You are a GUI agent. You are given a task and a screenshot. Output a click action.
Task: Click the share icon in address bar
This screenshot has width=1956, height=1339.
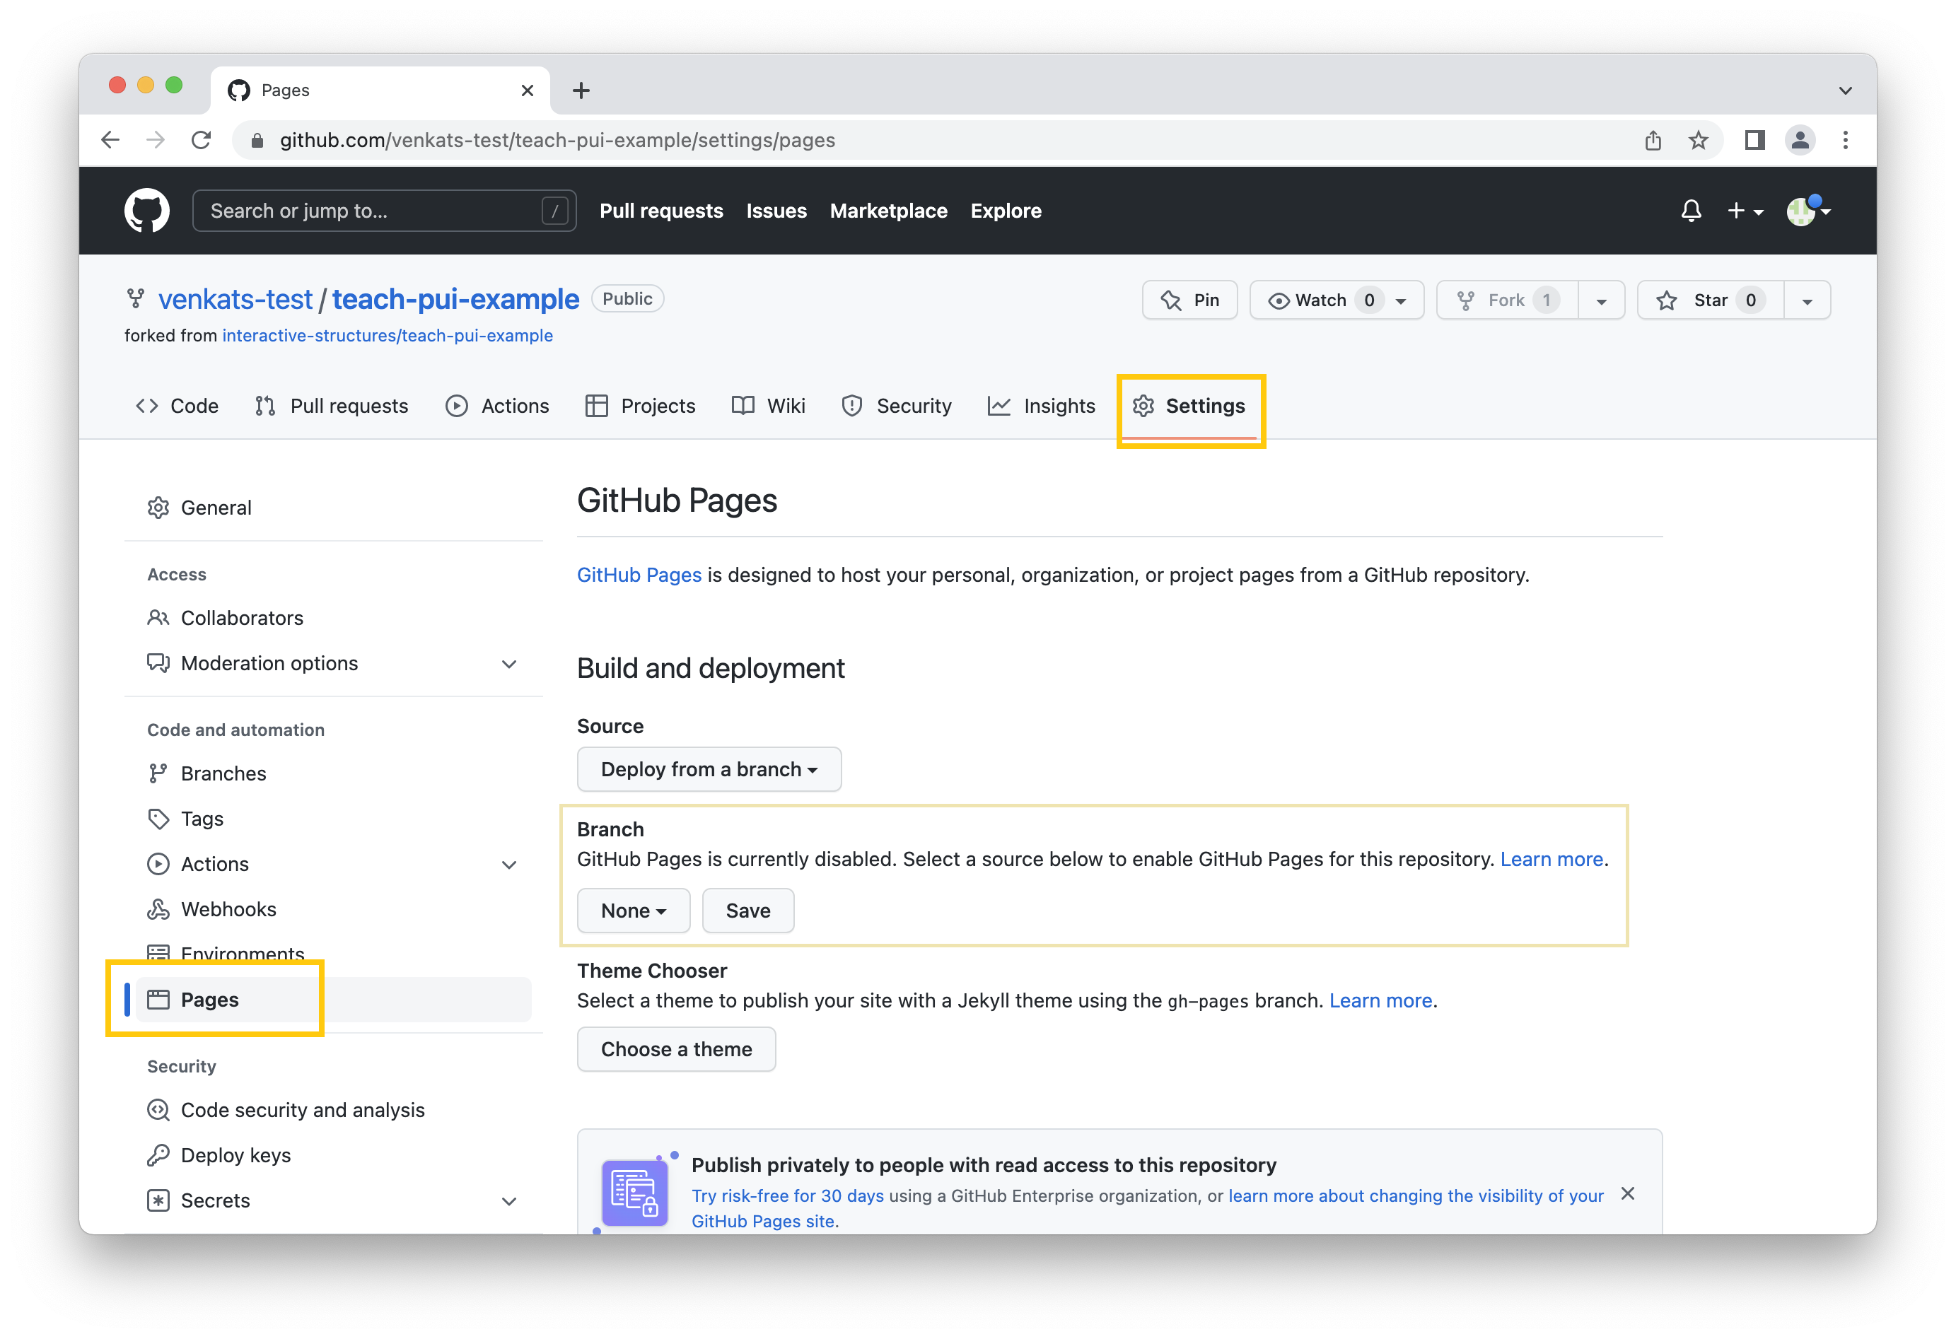click(x=1652, y=140)
